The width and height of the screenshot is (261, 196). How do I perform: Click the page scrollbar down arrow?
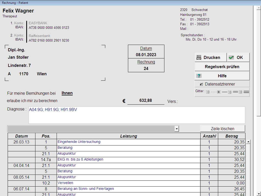click(x=259, y=193)
